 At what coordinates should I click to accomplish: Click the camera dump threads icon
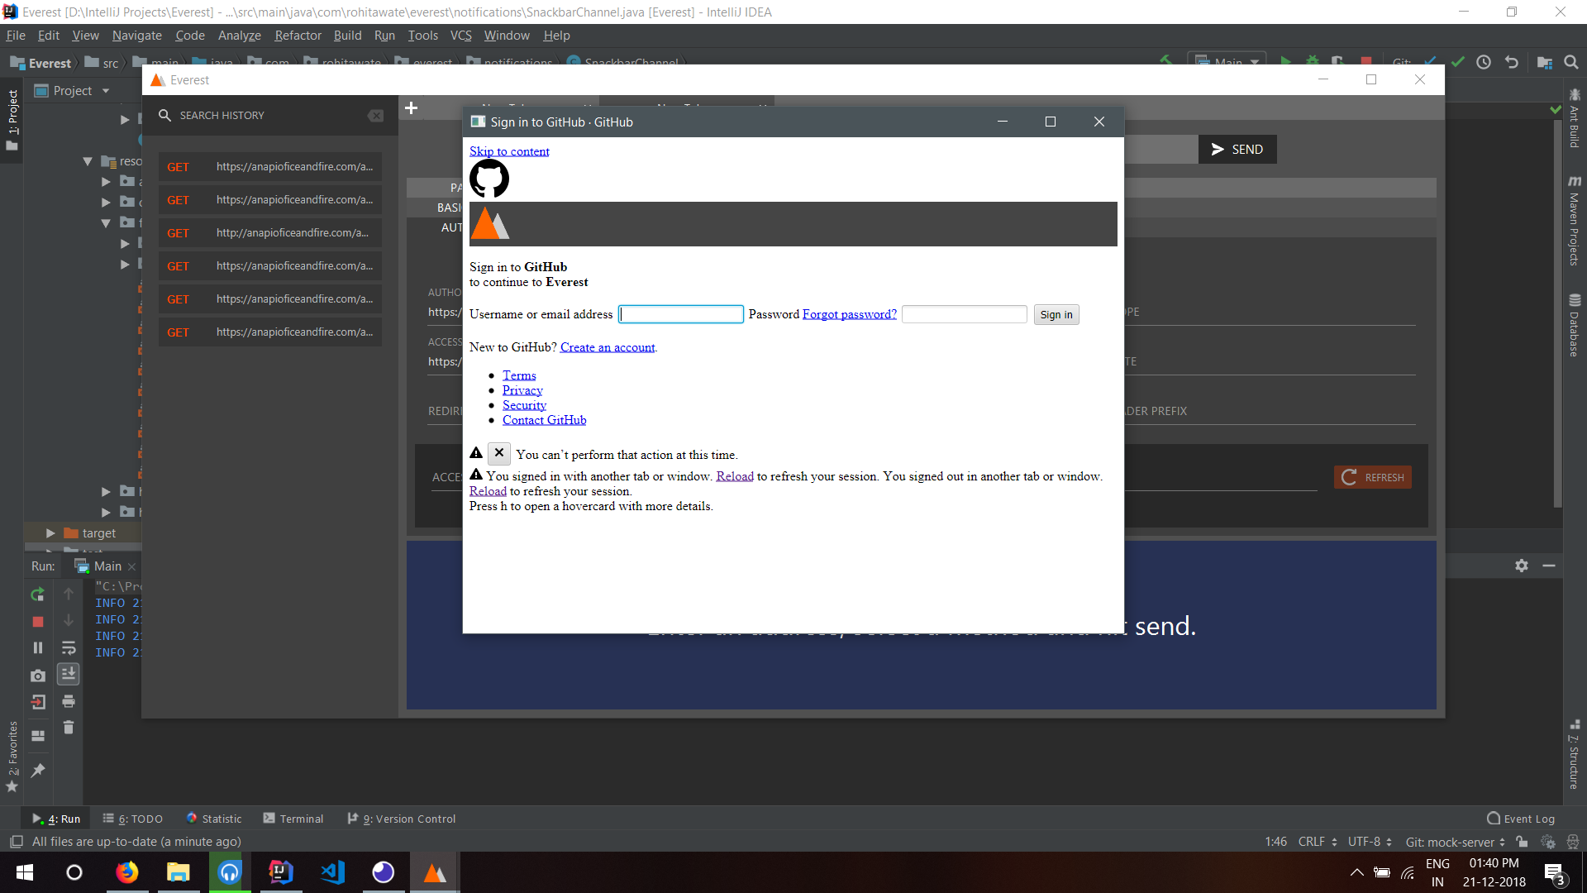click(x=37, y=676)
